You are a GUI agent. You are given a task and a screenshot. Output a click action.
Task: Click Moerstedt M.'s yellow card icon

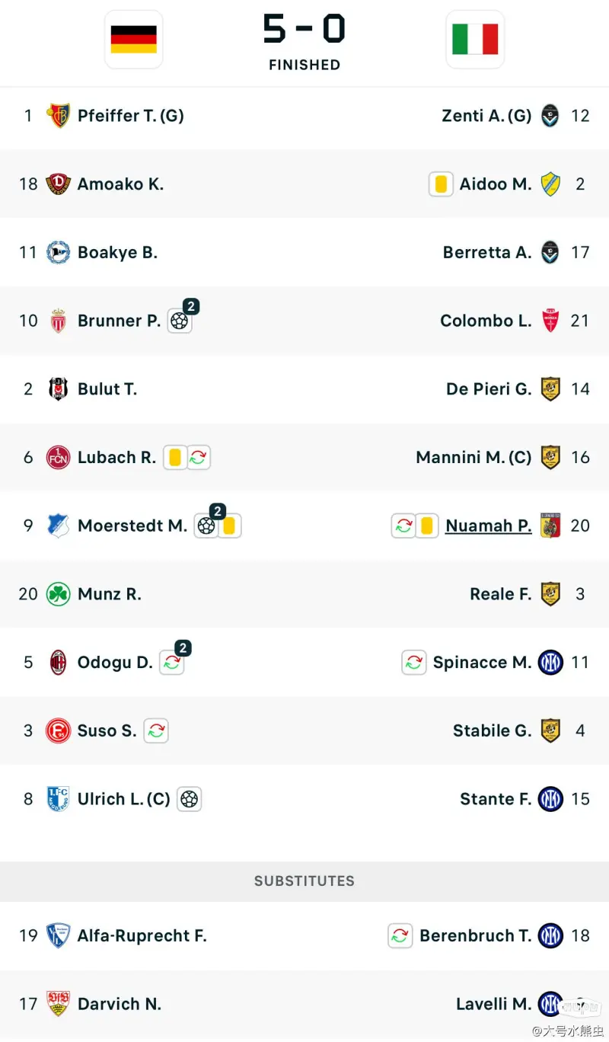click(229, 526)
